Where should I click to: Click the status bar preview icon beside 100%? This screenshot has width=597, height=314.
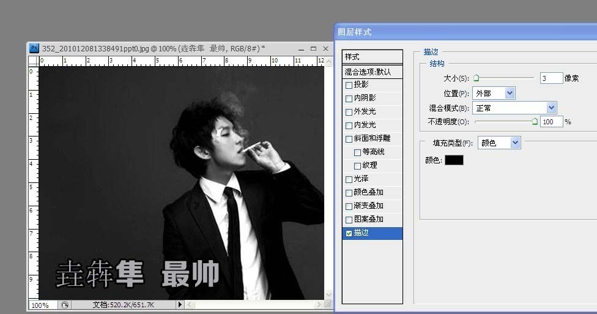(65, 305)
